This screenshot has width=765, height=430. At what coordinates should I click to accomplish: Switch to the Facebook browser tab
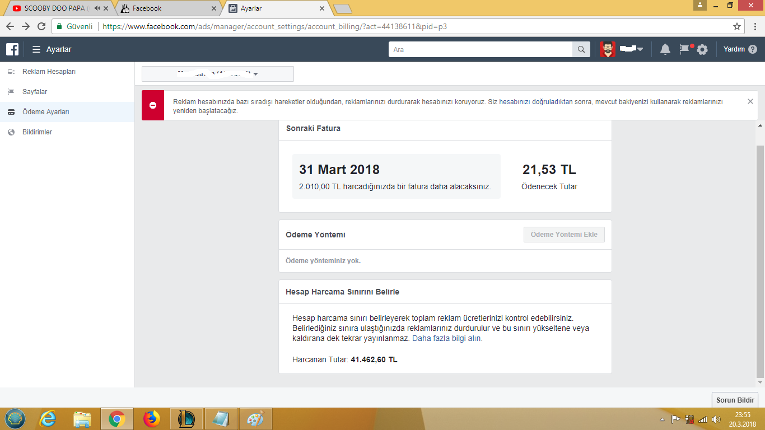(168, 8)
